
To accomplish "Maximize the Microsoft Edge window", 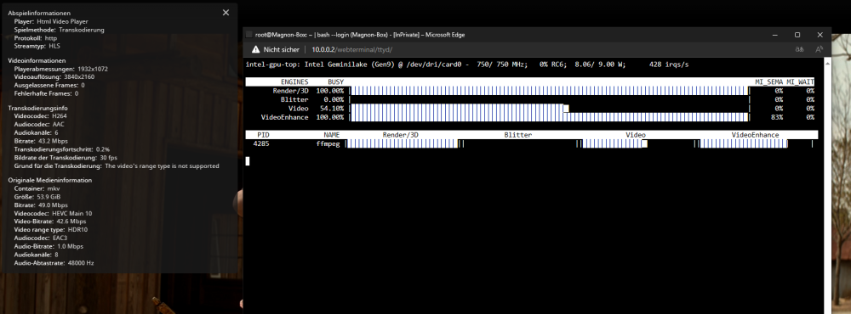I will click(797, 35).
